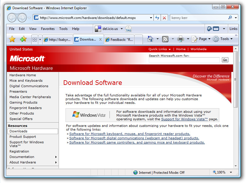
Task: Open digital communications software link
Action: coord(134,138)
